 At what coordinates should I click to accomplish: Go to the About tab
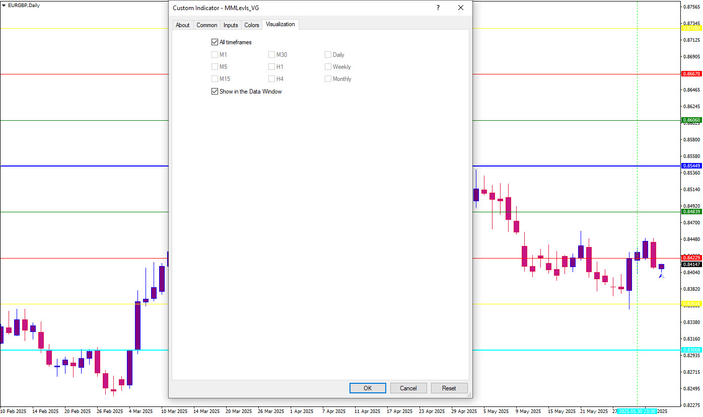point(183,25)
